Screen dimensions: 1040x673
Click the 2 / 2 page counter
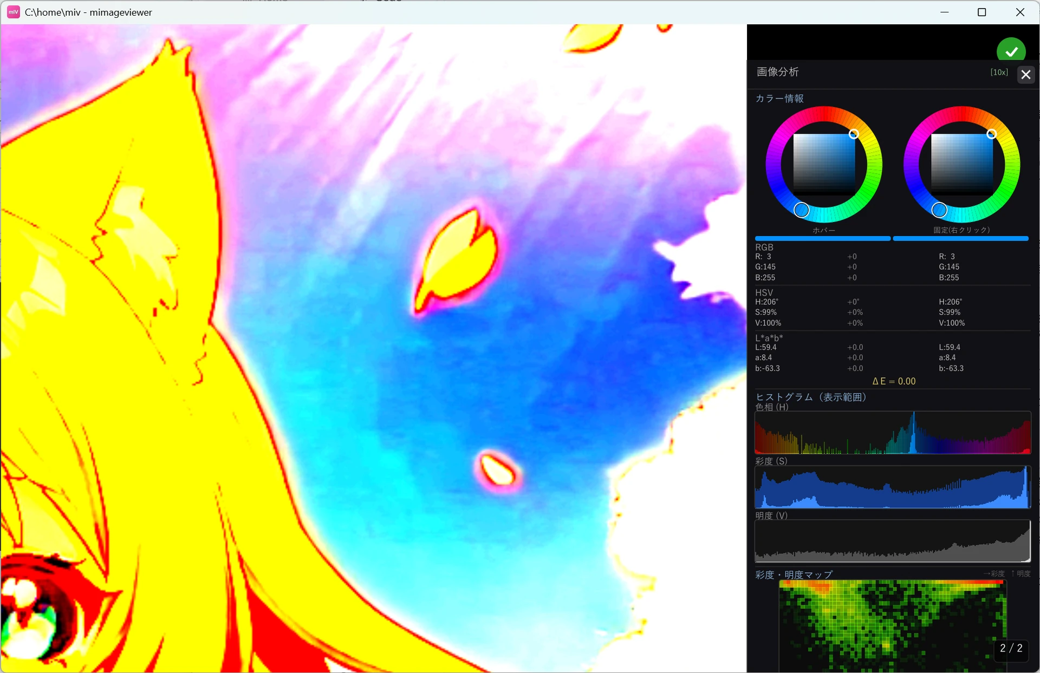point(1011,648)
